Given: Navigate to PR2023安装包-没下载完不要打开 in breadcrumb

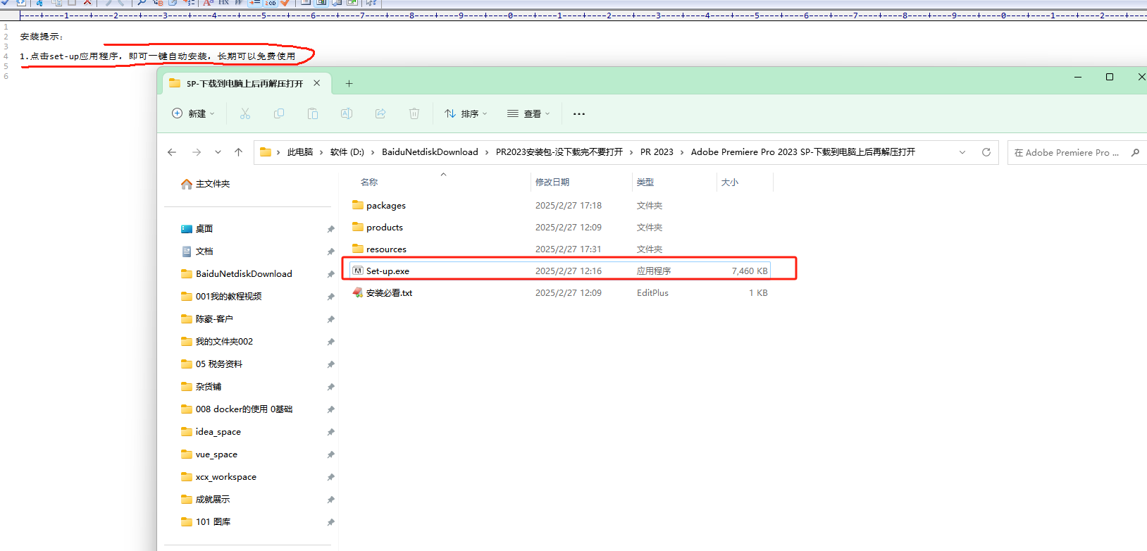Looking at the screenshot, I should 559,152.
